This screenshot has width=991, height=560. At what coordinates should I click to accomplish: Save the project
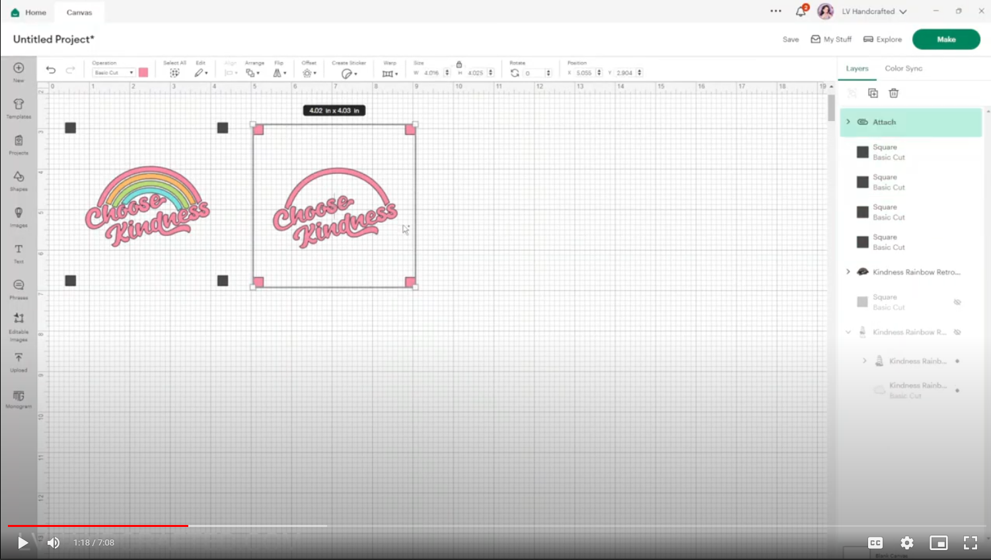(x=791, y=40)
